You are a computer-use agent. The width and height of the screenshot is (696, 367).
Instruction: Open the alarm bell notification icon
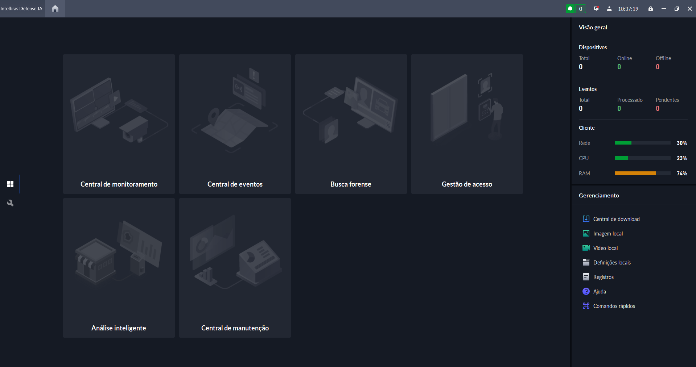click(x=570, y=9)
